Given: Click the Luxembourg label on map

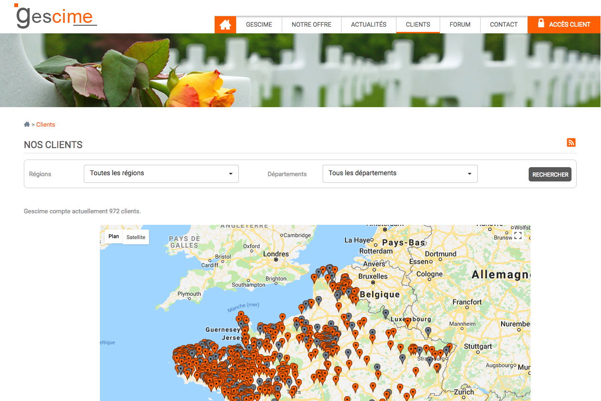Looking at the screenshot, I should pyautogui.click(x=411, y=320).
